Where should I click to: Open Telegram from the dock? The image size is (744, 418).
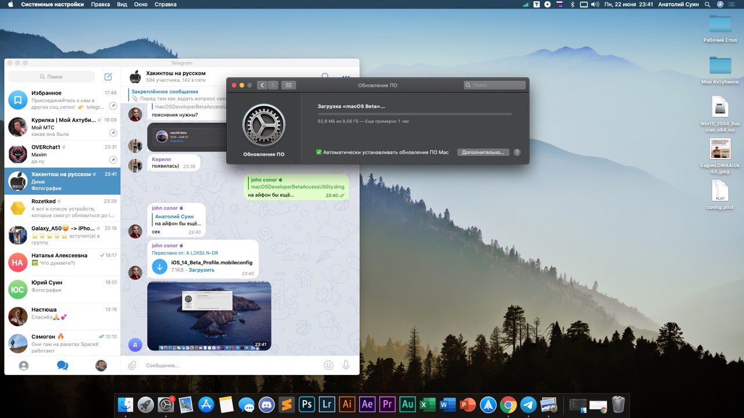(528, 404)
